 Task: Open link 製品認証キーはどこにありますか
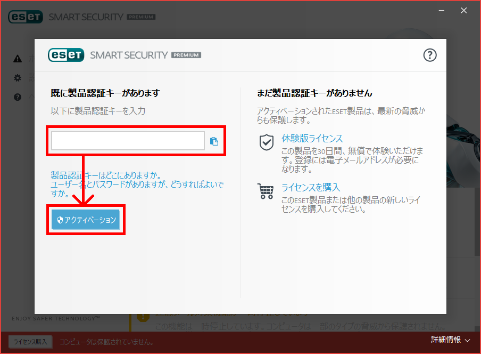click(x=106, y=175)
